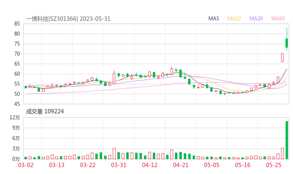Select the tall red volume bar at 03-31
The height and width of the screenshot is (174, 293).
pyautogui.click(x=114, y=154)
